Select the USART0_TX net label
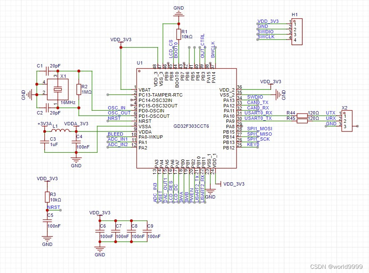The height and width of the screenshot is (273, 369). click(258, 118)
